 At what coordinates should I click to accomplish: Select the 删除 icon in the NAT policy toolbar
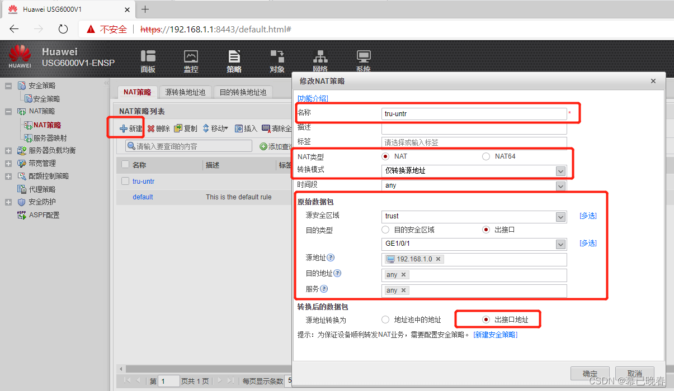coord(158,128)
